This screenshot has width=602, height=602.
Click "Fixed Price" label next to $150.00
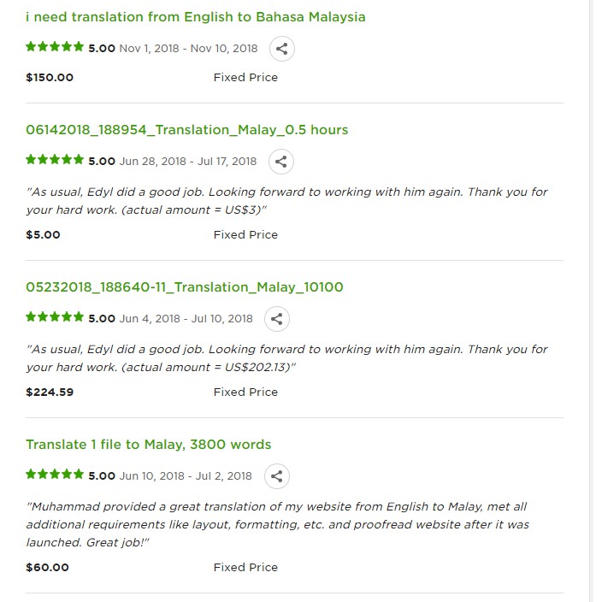click(245, 78)
